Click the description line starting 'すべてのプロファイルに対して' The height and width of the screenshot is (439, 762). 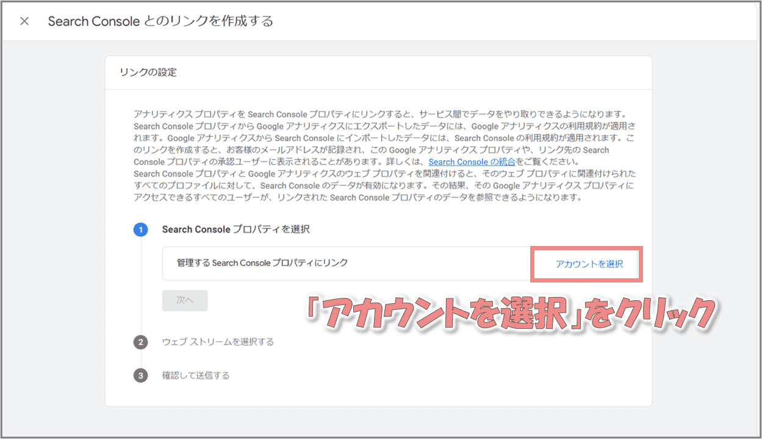tap(384, 186)
